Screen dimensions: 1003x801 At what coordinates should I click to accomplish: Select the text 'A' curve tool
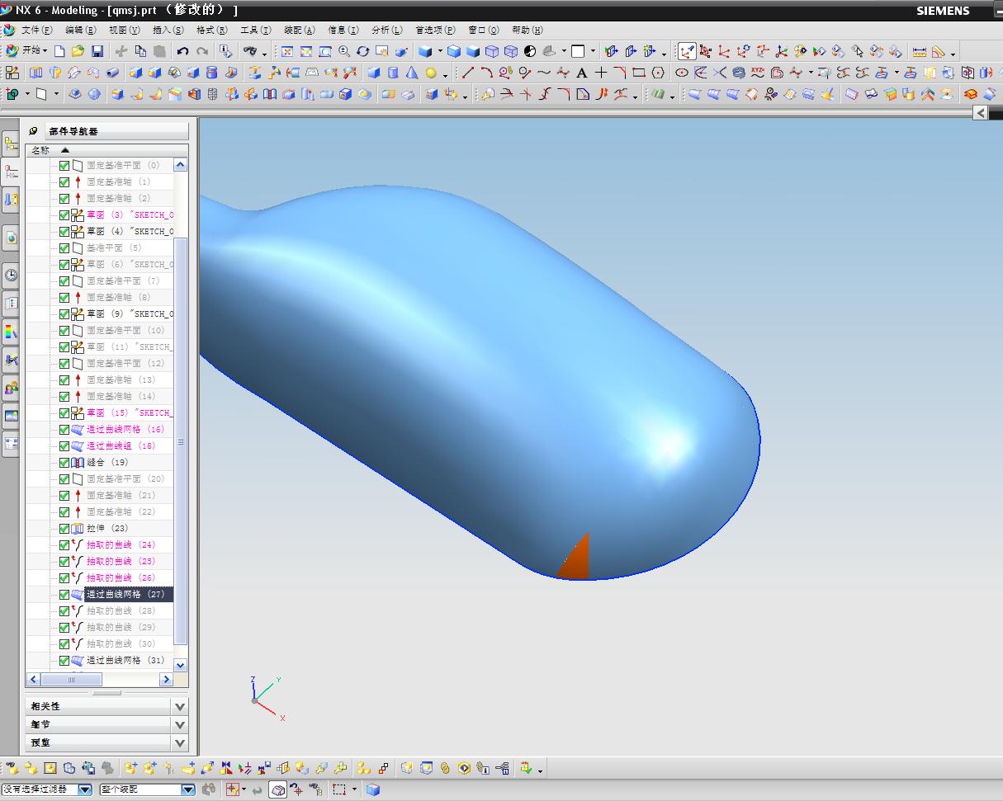[x=582, y=73]
